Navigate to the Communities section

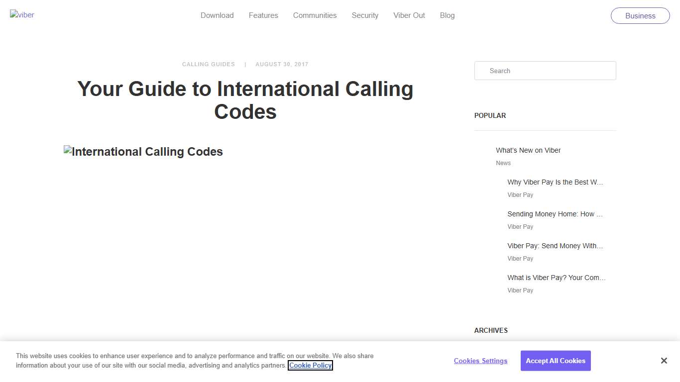315,15
